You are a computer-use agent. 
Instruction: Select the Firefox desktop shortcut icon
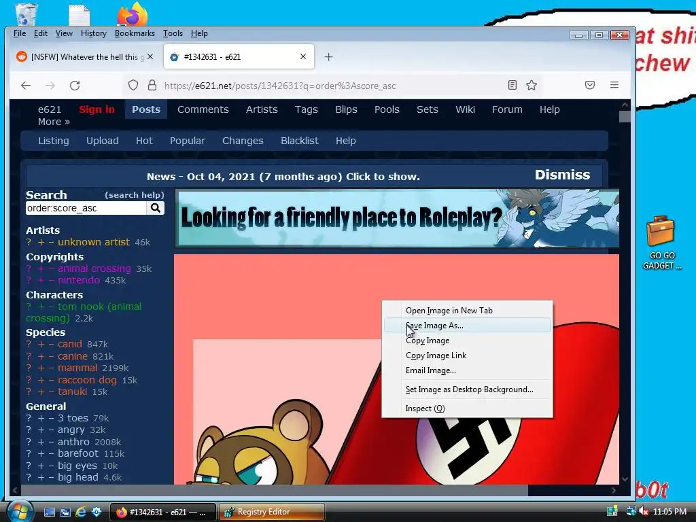click(x=133, y=14)
